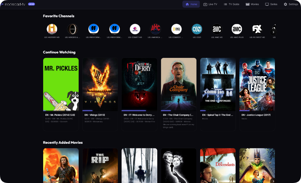
Task: Open the US: American Heroes Channel icon
Action: point(155,29)
